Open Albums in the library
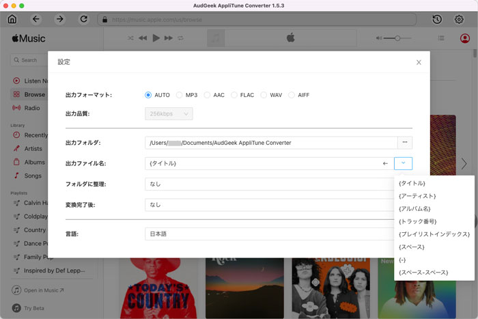Image resolution: width=478 pixels, height=319 pixels. click(x=29, y=163)
